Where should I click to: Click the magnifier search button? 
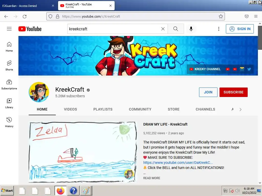coord(176,29)
